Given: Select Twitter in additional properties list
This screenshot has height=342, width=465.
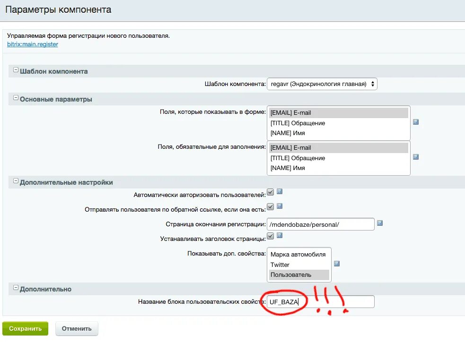Looking at the screenshot, I should click(299, 265).
